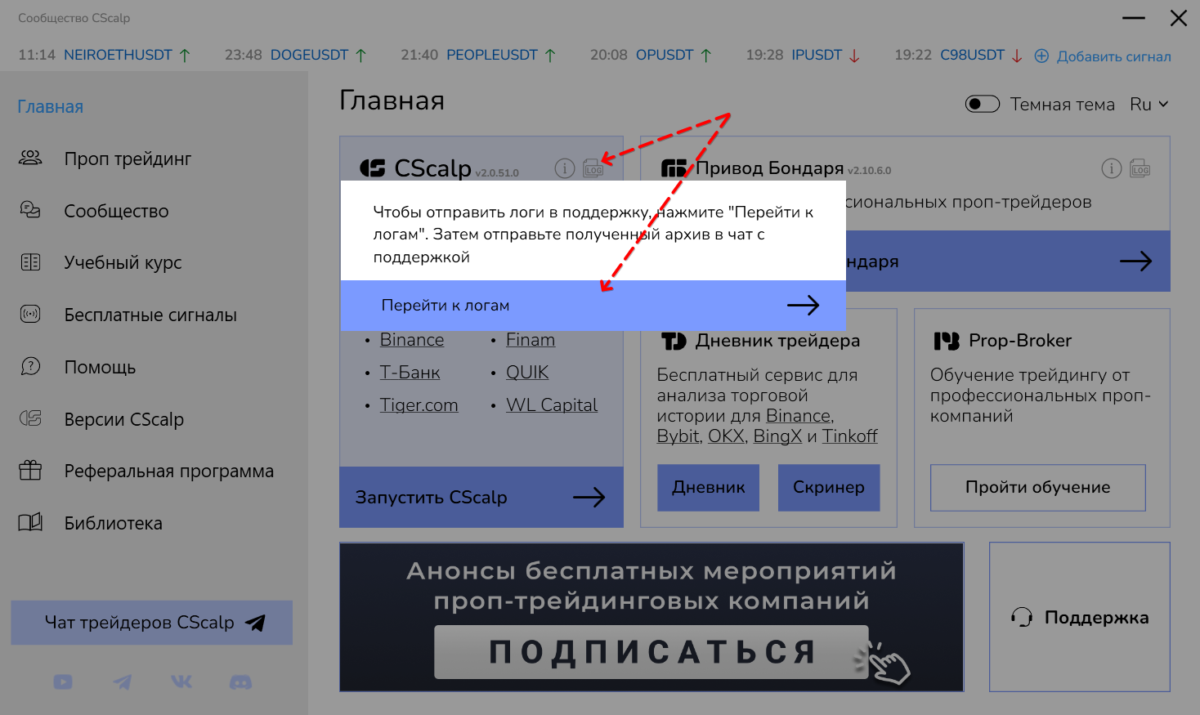Open the Discord social icon
The image size is (1200, 715).
[240, 681]
